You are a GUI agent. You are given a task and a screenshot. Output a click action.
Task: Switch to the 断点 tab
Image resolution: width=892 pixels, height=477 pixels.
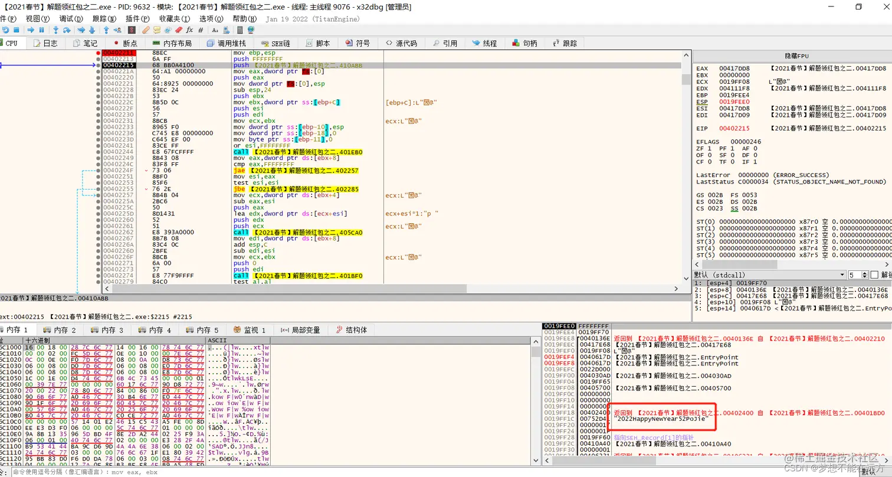(124, 43)
